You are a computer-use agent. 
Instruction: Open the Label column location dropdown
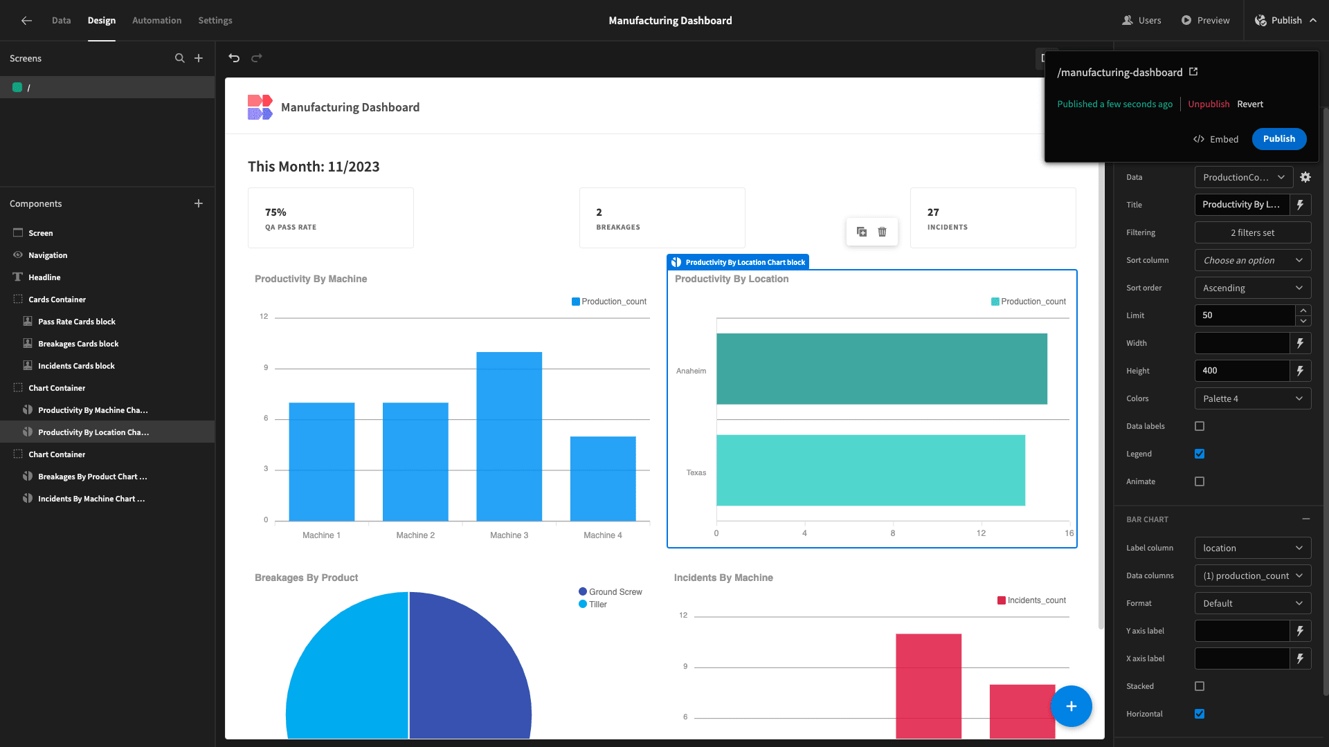click(x=1253, y=548)
